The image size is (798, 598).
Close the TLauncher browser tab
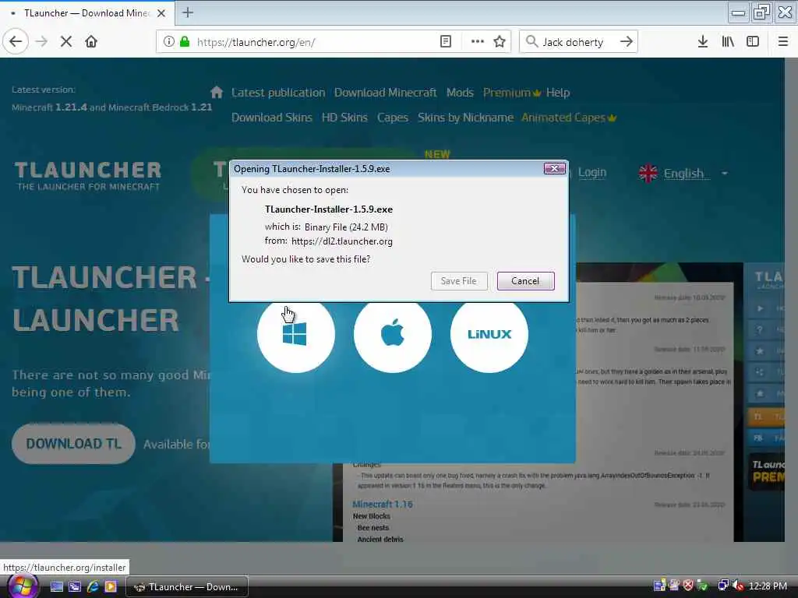pyautogui.click(x=161, y=13)
